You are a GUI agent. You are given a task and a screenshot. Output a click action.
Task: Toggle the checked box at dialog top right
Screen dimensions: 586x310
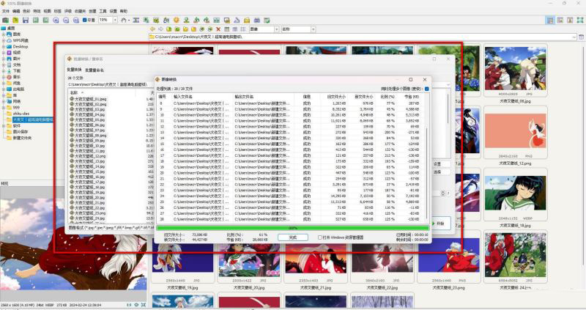pos(427,89)
